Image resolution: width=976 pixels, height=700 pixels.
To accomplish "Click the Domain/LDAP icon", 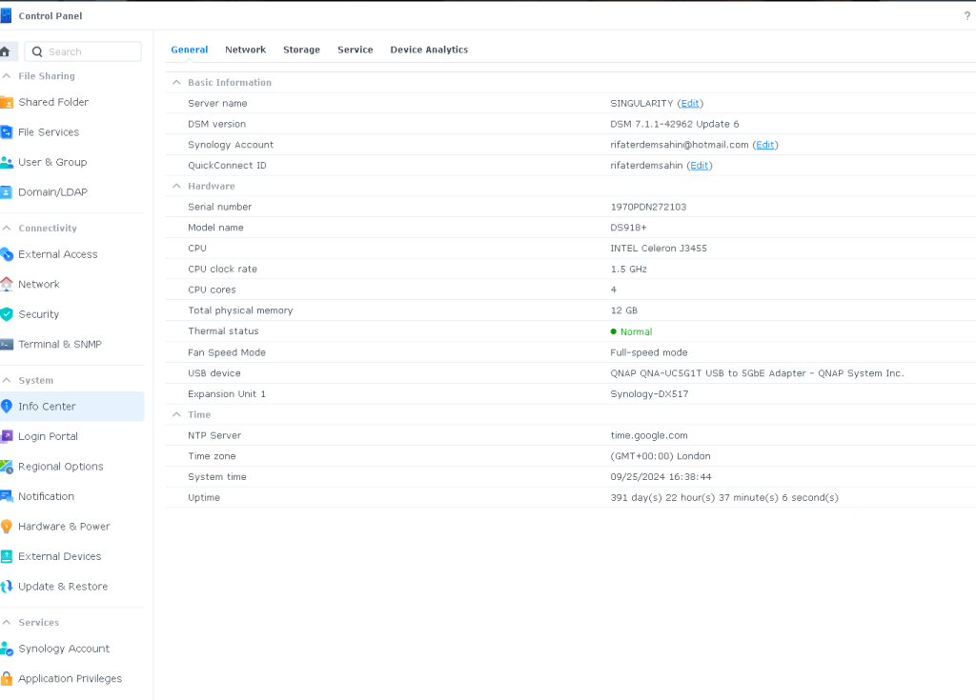I will coord(7,191).
